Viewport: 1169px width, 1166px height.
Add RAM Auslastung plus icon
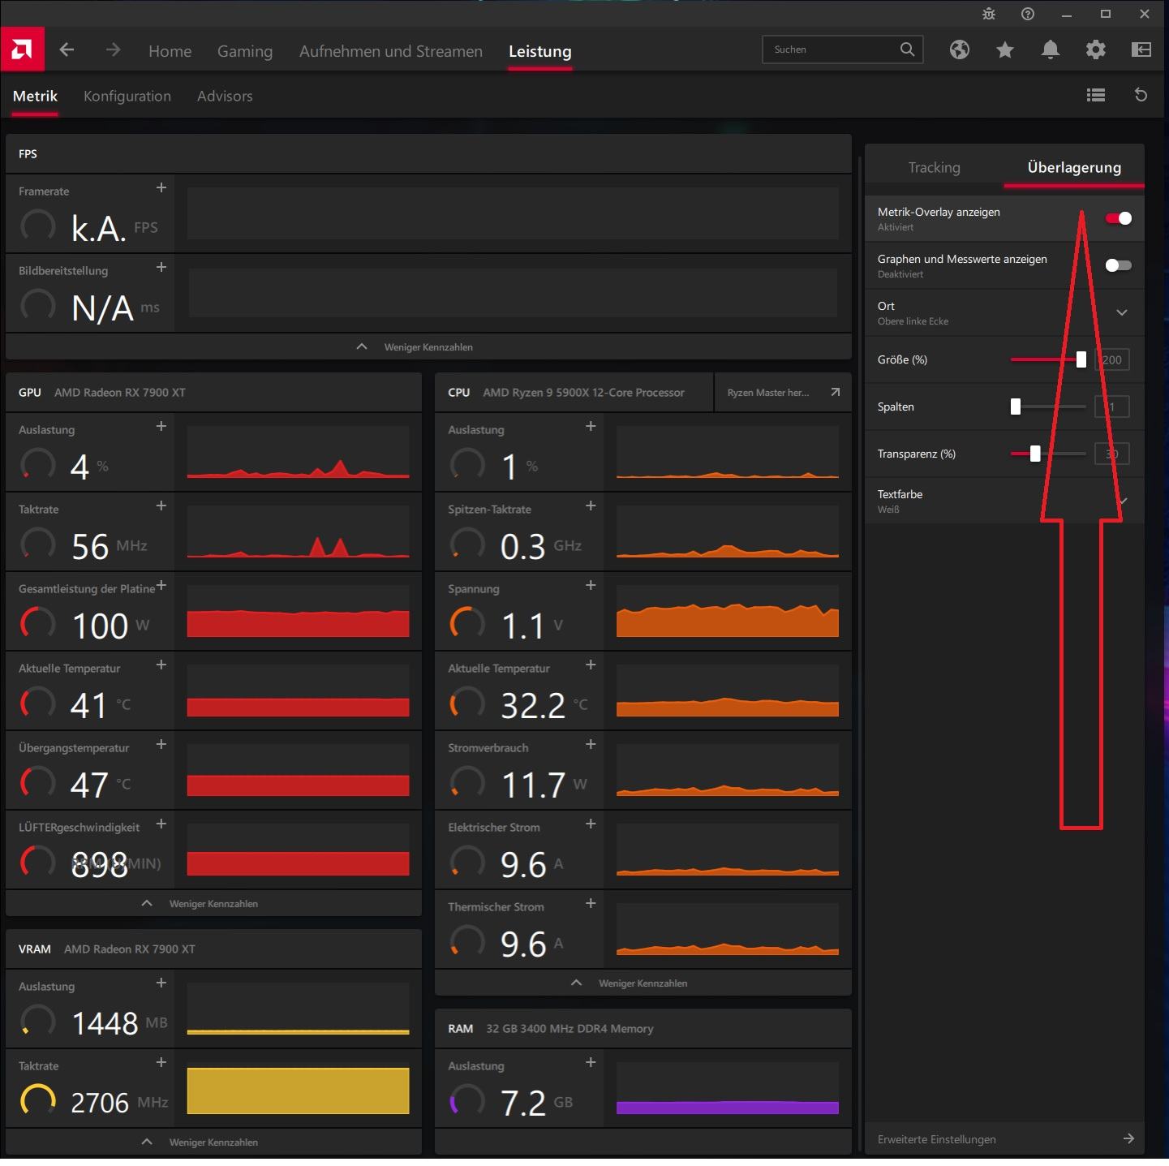tap(591, 1063)
